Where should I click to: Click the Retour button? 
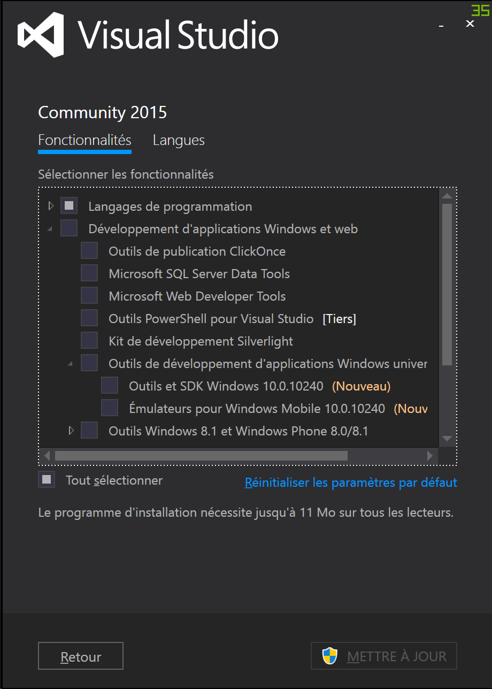pyautogui.click(x=81, y=656)
